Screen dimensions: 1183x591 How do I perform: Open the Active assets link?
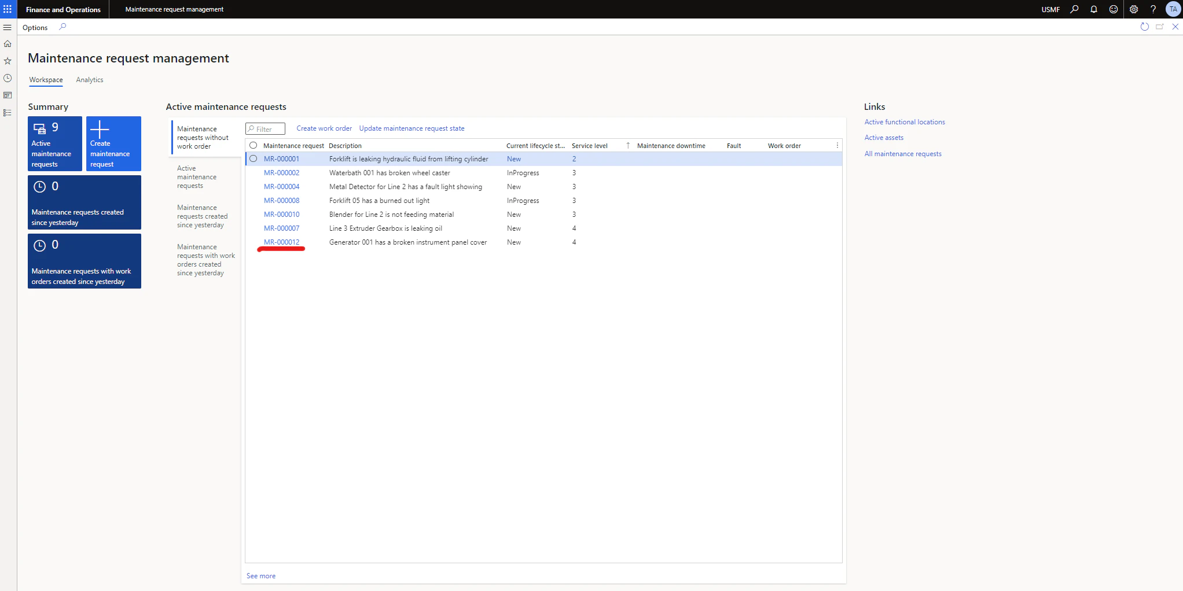tap(884, 138)
